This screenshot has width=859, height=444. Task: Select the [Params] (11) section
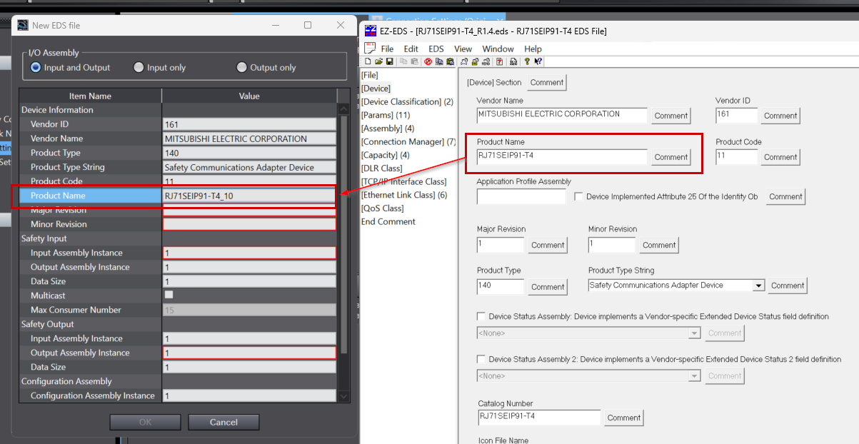click(x=386, y=115)
